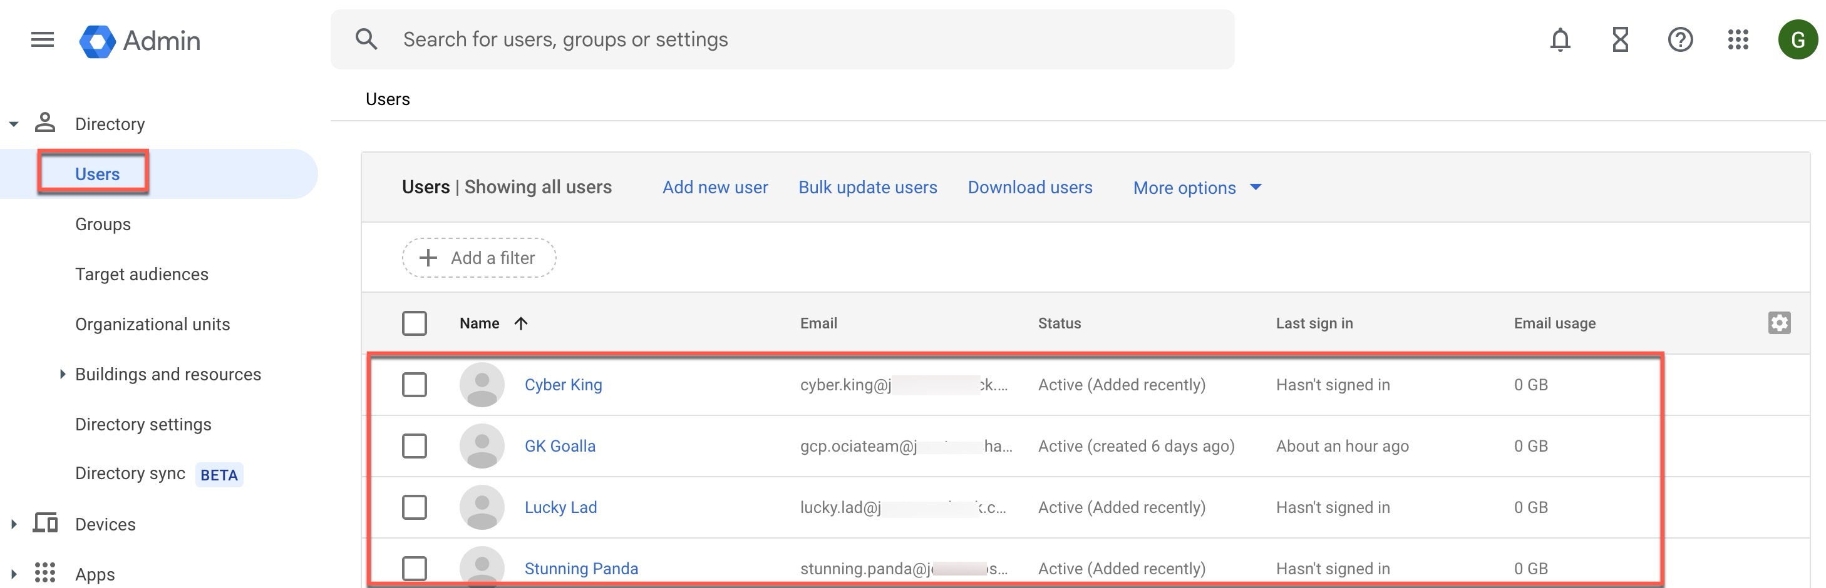Check the box beside Lucky Lad

pyautogui.click(x=414, y=507)
